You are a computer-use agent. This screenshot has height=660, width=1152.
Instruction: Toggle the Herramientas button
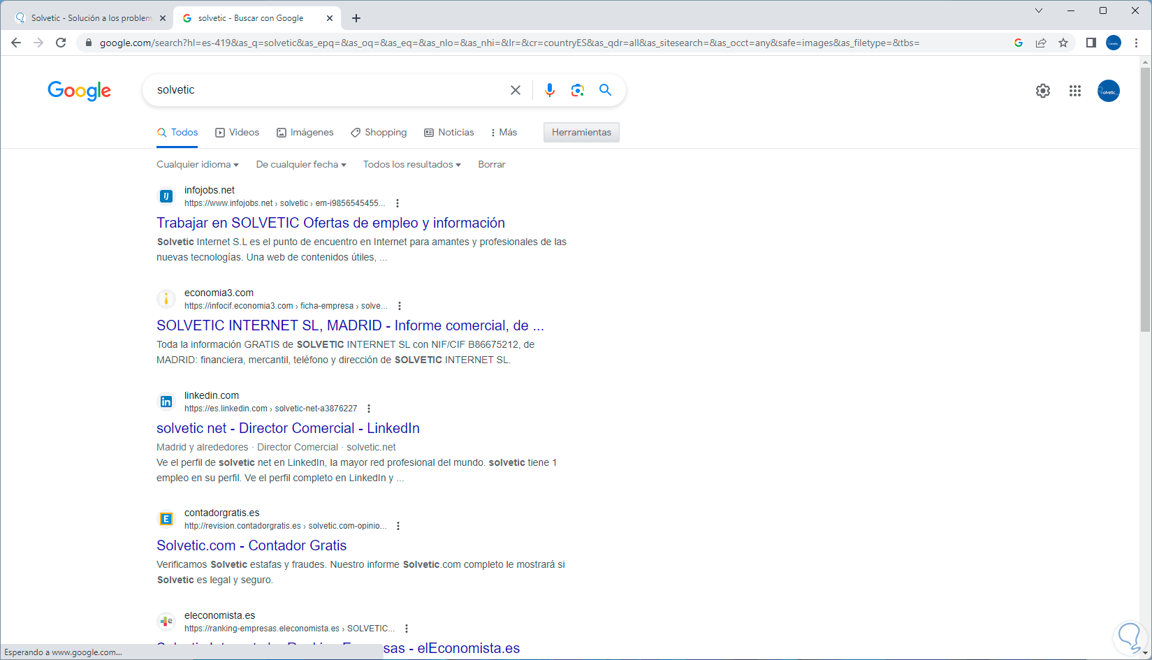tap(581, 133)
